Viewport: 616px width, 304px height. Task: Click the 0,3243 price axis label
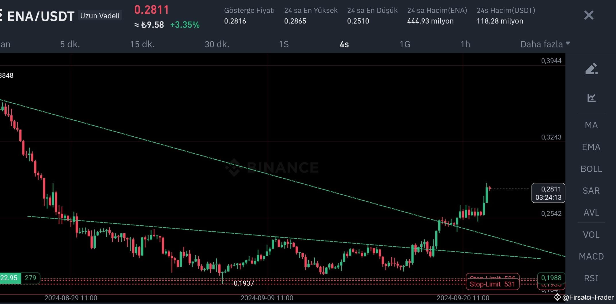(x=551, y=137)
